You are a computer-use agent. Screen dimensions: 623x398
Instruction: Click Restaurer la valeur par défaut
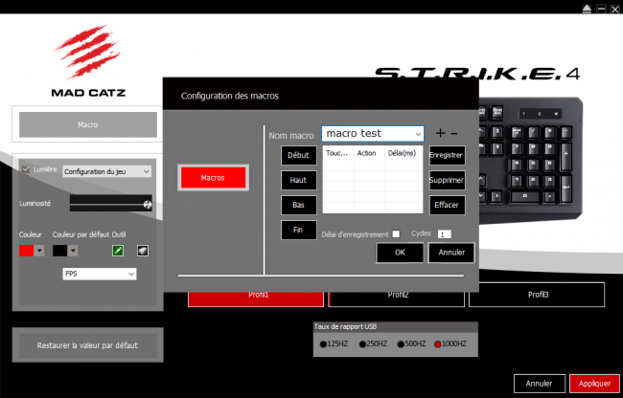click(x=88, y=344)
